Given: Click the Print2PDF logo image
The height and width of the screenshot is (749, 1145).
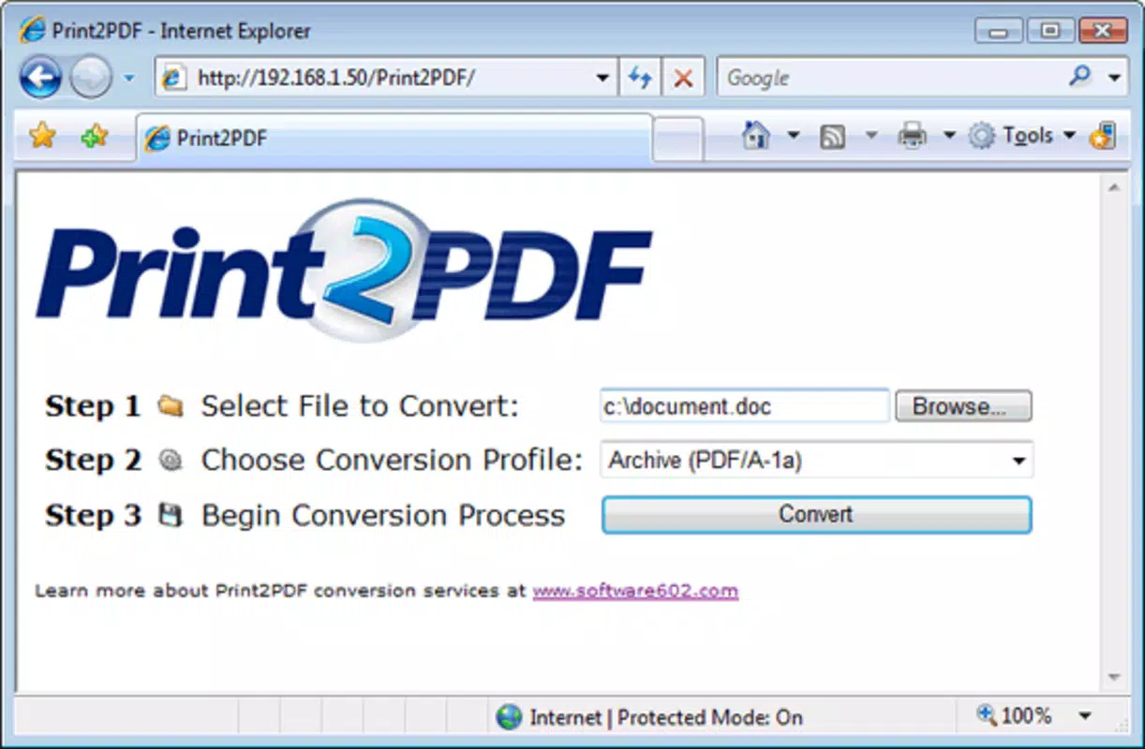Looking at the screenshot, I should tap(344, 272).
